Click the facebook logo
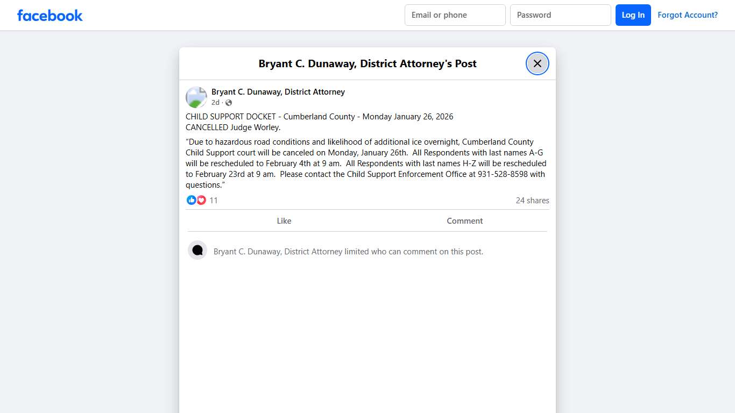Screen dimensions: 735x413 pos(50,15)
